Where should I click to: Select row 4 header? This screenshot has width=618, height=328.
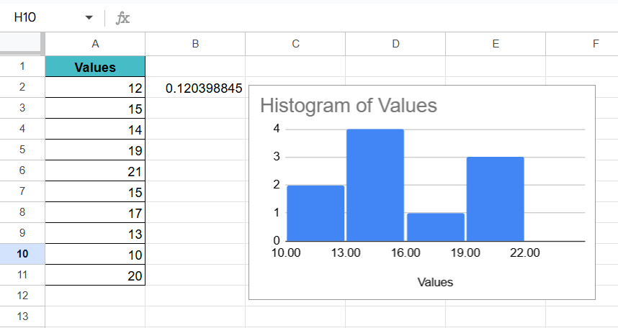point(22,129)
